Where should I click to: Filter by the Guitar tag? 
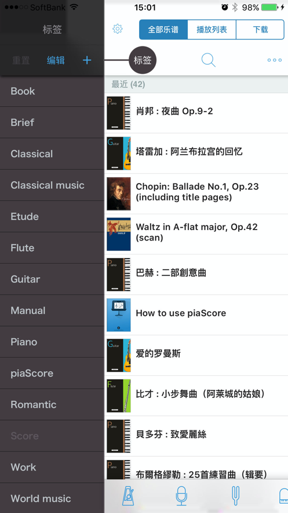pyautogui.click(x=52, y=279)
